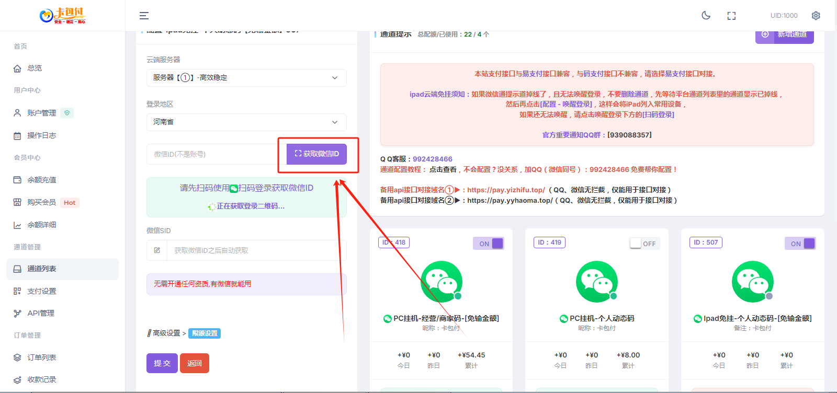837x393 pixels.
Task: Open link https://pay.yizhifu.top/
Action: point(506,190)
